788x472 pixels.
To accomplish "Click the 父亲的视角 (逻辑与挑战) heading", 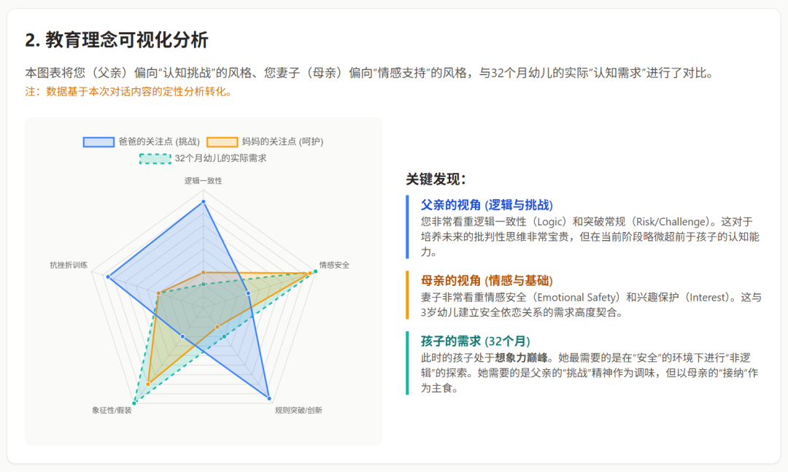I will pyautogui.click(x=487, y=205).
